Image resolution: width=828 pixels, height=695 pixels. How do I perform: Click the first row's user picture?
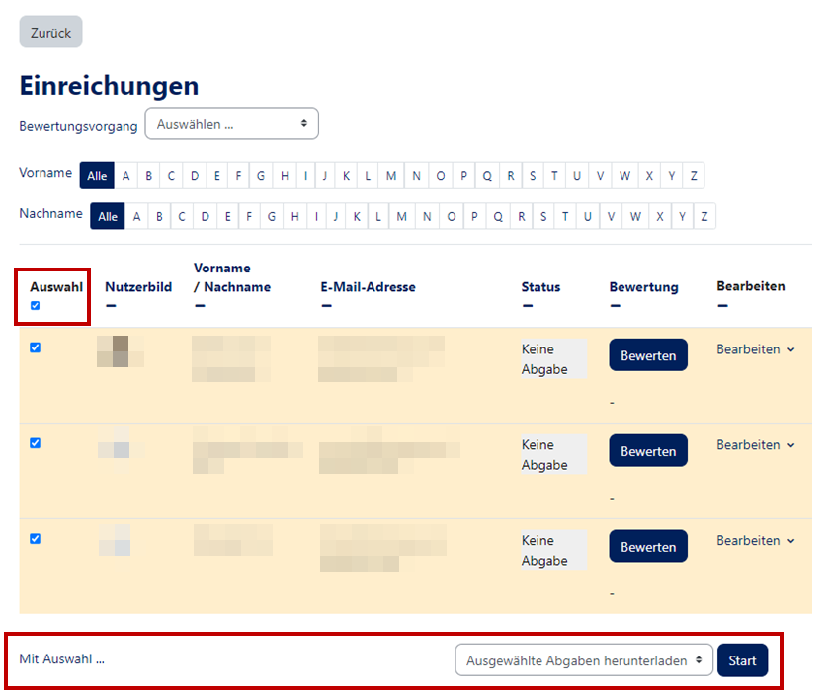120,351
